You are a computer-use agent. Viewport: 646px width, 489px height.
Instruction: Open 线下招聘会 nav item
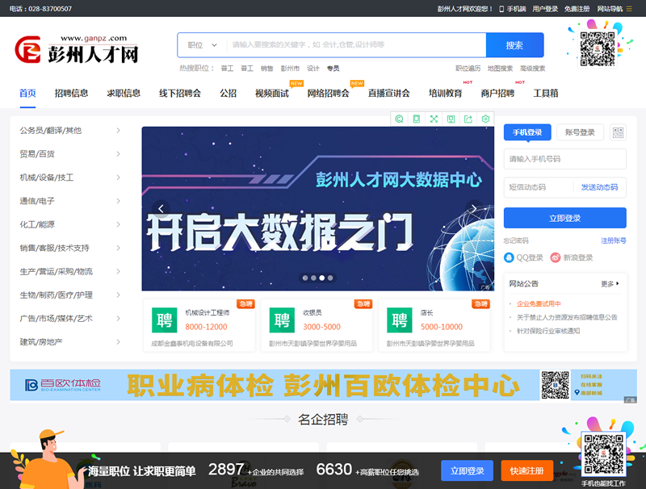click(180, 94)
